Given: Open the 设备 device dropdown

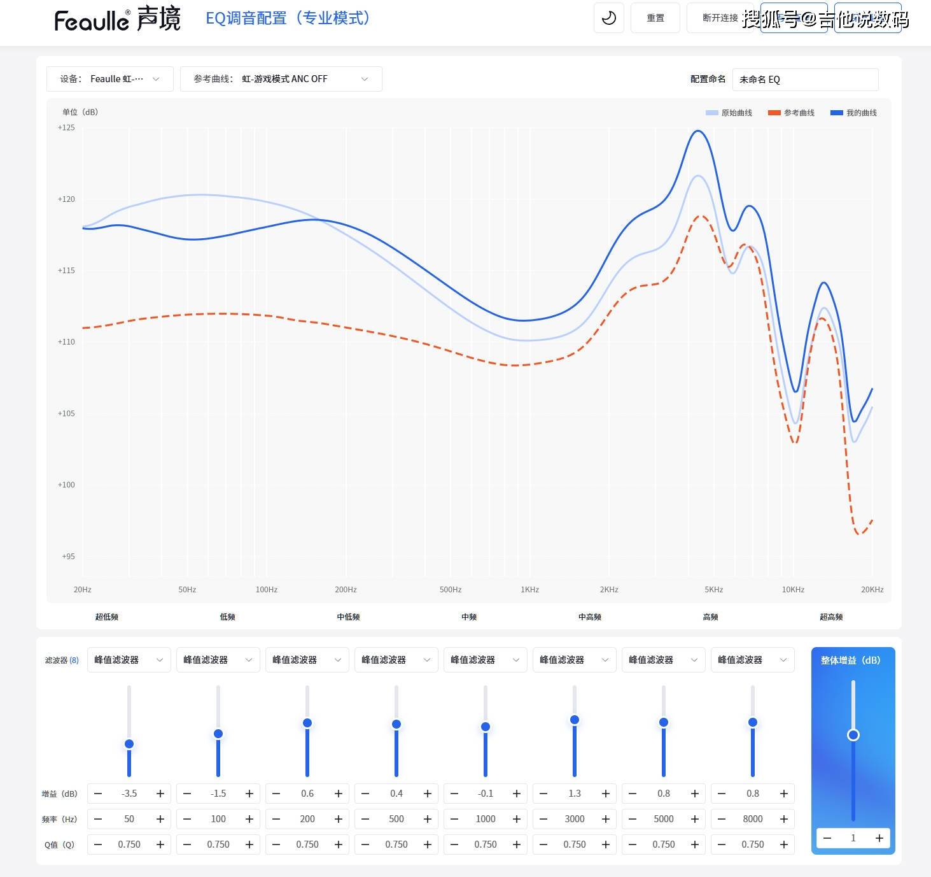Looking at the screenshot, I should tap(109, 79).
